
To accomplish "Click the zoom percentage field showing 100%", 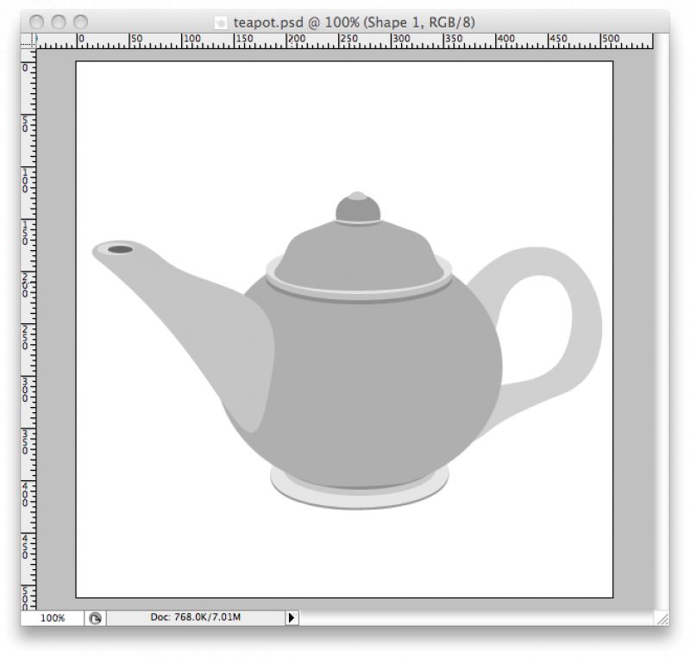I will point(53,618).
